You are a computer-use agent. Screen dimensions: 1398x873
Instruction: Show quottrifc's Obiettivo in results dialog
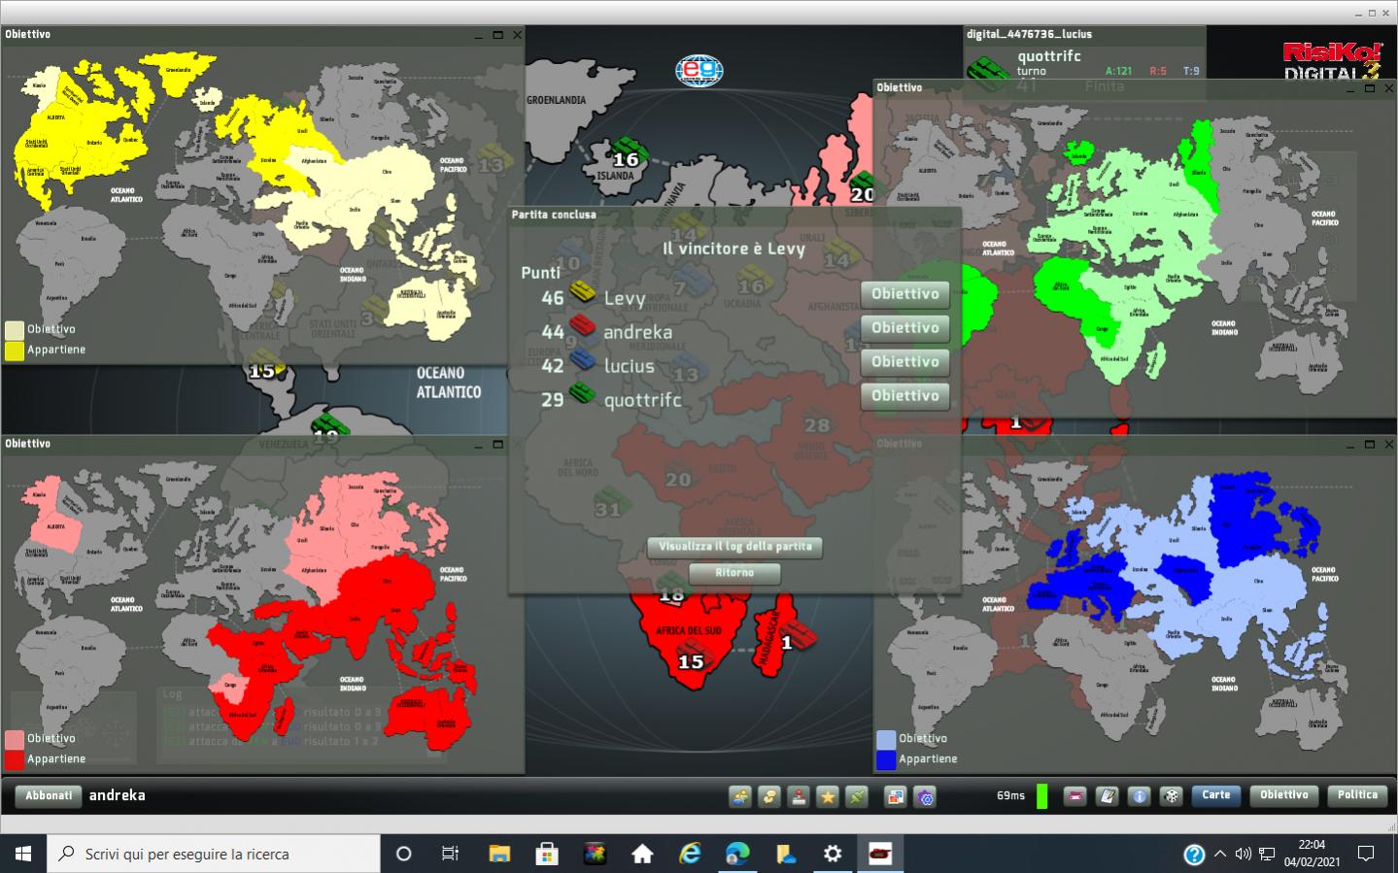904,396
